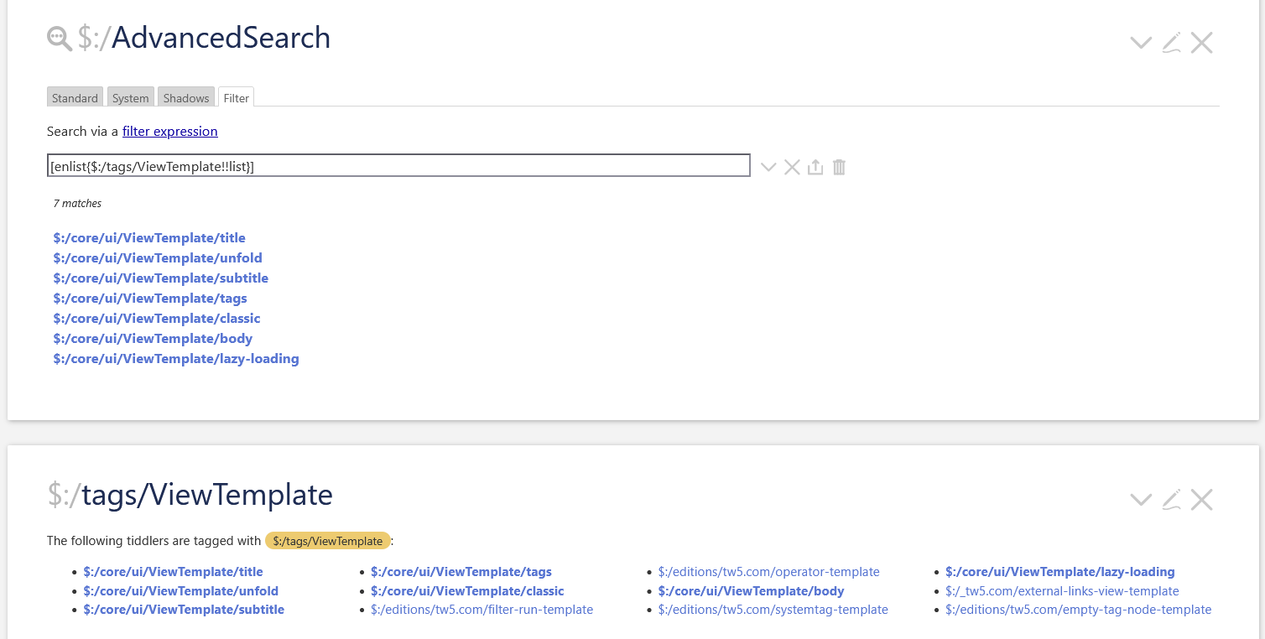
Task: Switch to the Standard search tab
Action: [x=75, y=98]
